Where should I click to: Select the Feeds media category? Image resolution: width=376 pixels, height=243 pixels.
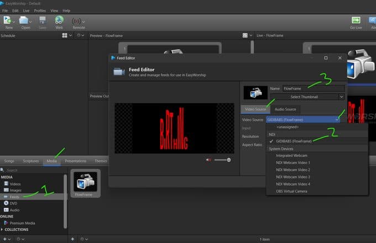click(14, 197)
